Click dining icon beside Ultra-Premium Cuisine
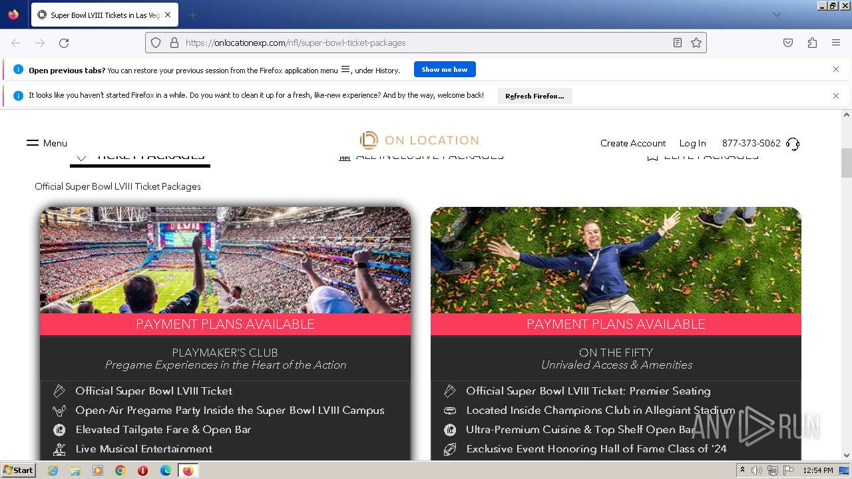852x479 pixels. pyautogui.click(x=450, y=430)
